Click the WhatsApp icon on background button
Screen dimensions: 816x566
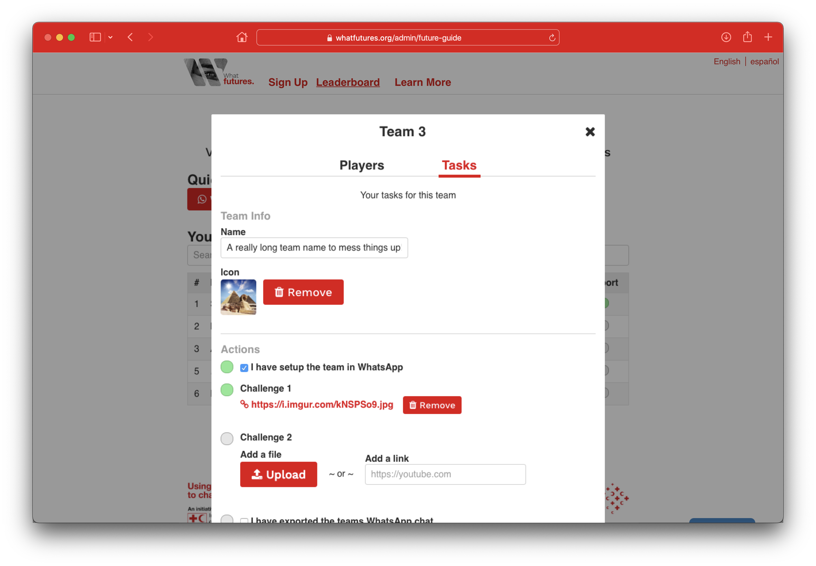coord(202,199)
